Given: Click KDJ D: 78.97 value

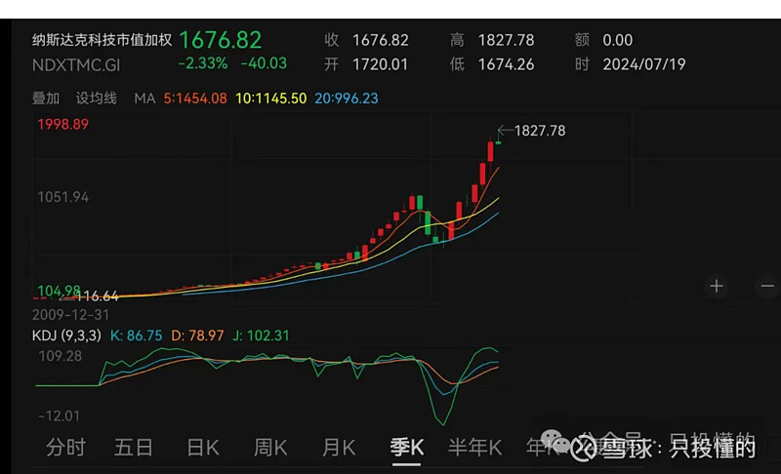Looking at the screenshot, I should pos(197,336).
